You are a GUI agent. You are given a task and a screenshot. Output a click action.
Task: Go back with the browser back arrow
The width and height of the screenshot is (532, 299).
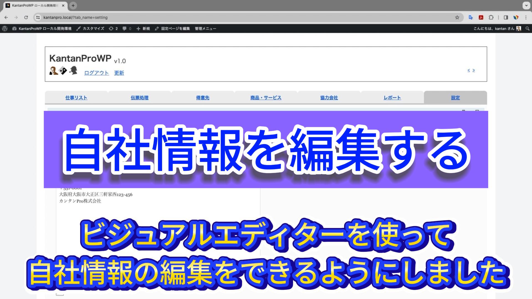point(6,17)
